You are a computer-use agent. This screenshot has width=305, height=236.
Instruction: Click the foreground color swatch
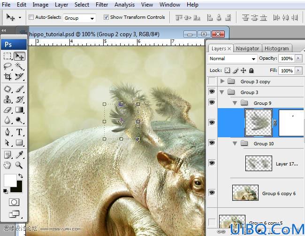click(x=10, y=181)
